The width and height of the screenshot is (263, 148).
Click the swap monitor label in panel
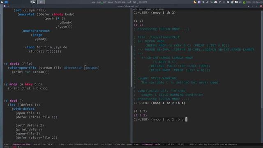[111, 2]
